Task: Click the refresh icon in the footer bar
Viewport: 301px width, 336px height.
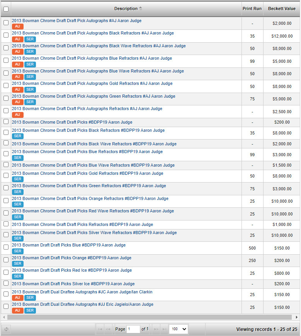Action: [6, 329]
